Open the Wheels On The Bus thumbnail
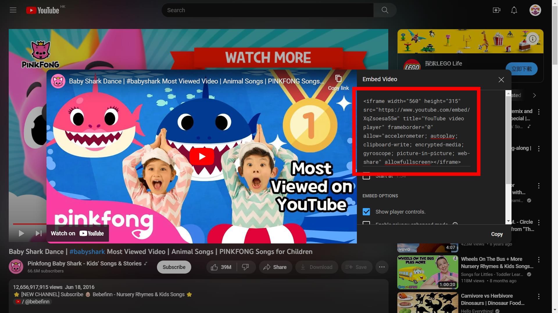Image resolution: width=558 pixels, height=313 pixels. point(428,272)
